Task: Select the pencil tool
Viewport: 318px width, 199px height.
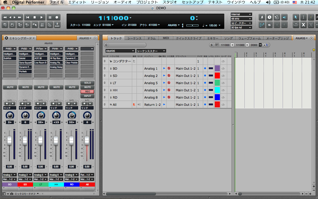Action: coord(311,17)
